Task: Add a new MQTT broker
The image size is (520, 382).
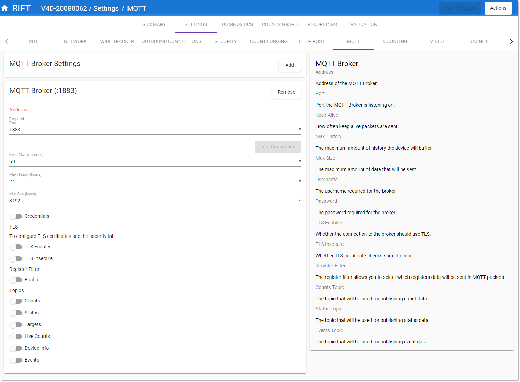Action: (289, 65)
